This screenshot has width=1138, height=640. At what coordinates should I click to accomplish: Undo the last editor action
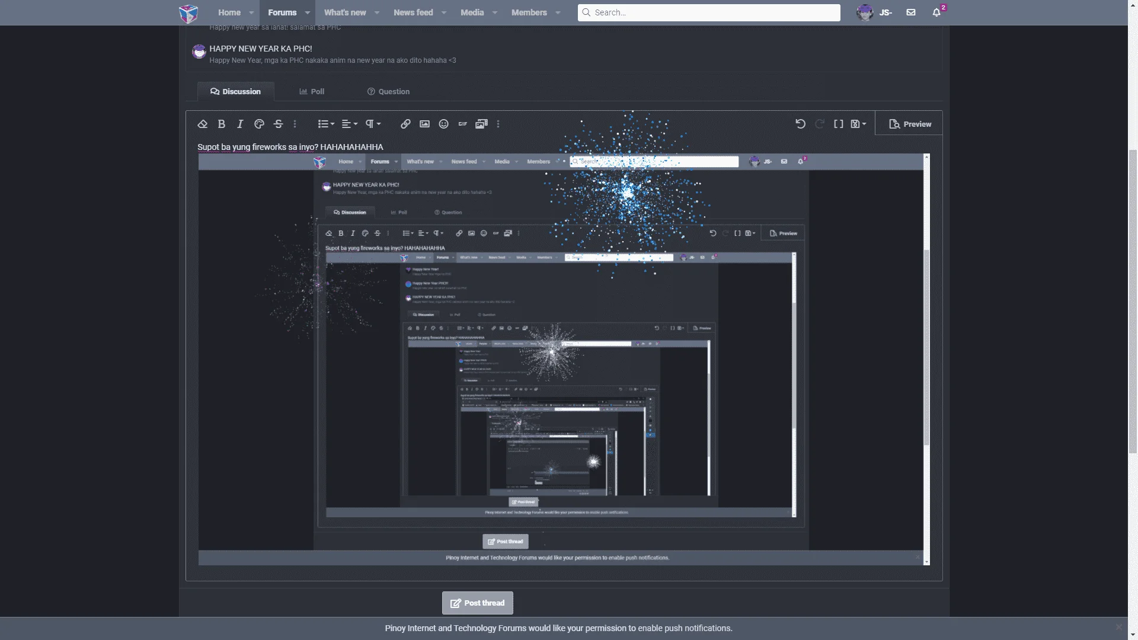tap(801, 124)
